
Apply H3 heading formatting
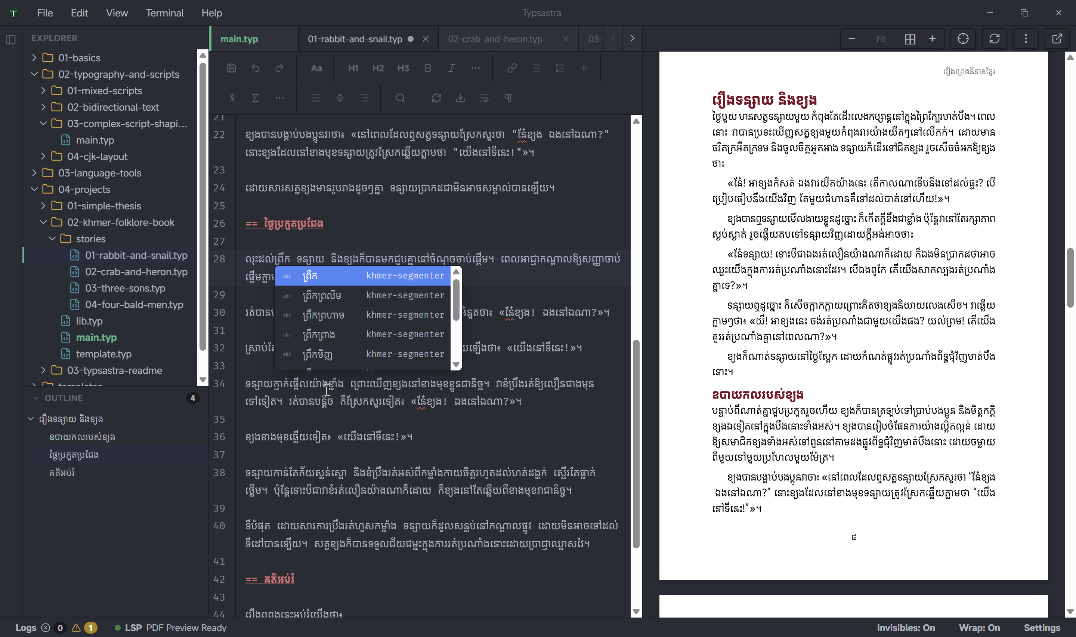pos(403,68)
